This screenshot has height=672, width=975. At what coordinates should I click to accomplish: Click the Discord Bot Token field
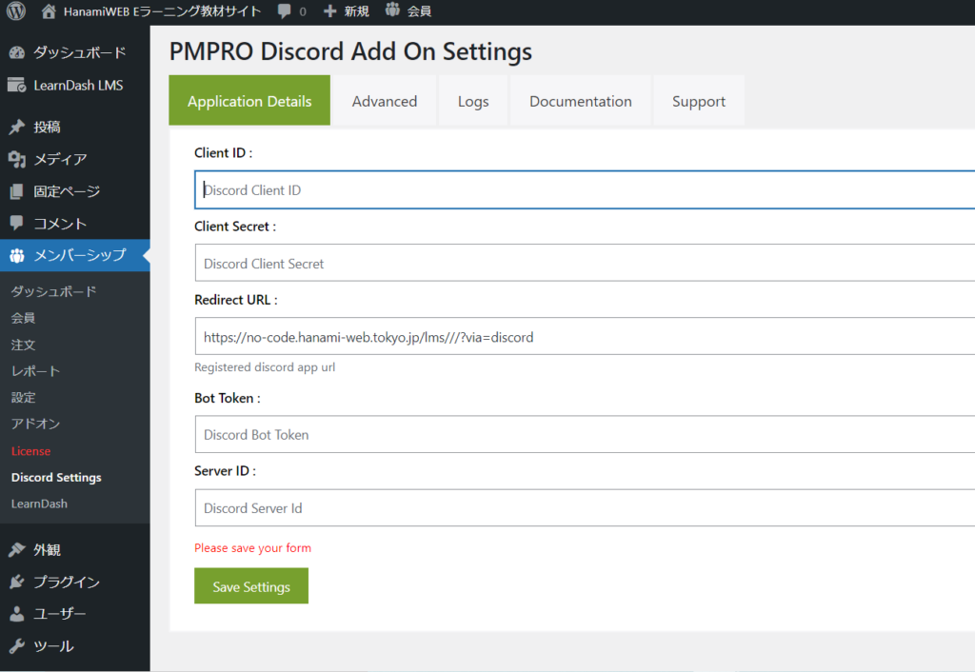585,435
